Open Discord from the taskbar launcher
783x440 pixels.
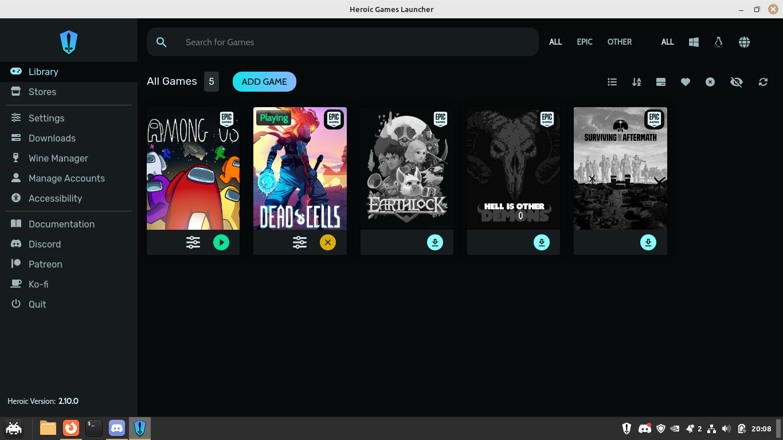(117, 428)
